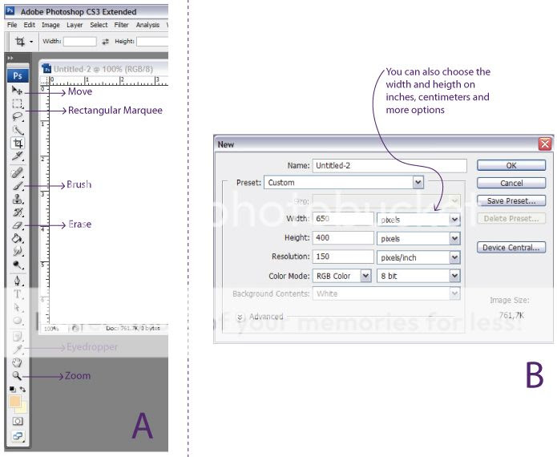The image size is (557, 457).
Task: Open the Edit menu
Action: click(x=29, y=25)
